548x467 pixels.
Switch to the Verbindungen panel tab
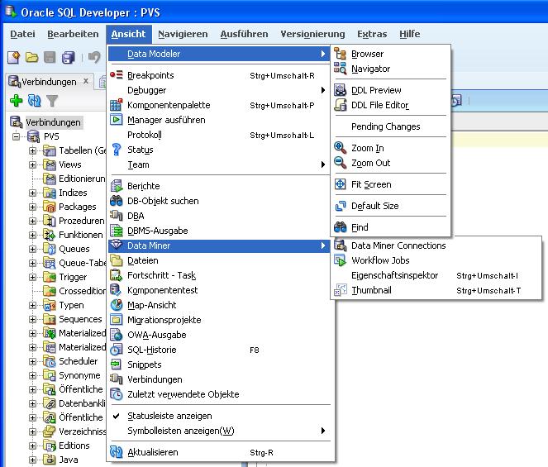pyautogui.click(x=49, y=82)
